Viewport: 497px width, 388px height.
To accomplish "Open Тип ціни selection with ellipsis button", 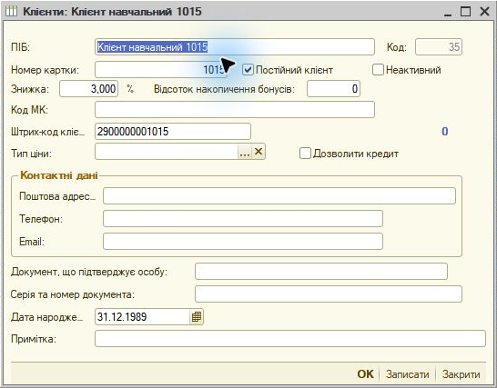I will click(x=245, y=152).
